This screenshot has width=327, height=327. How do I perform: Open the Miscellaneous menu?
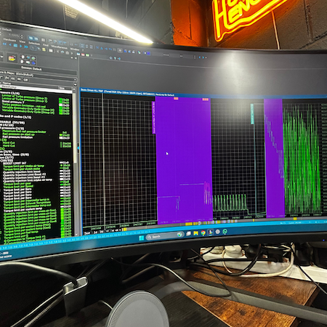point(59,47)
